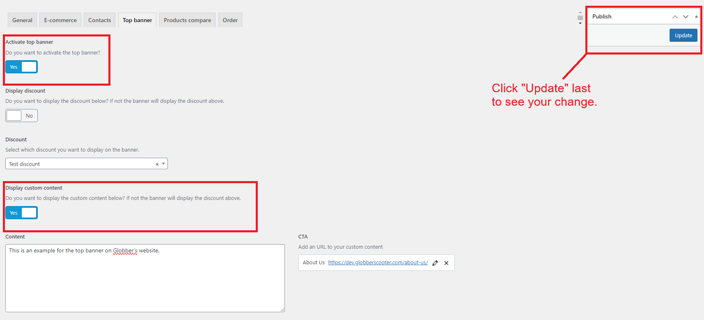This screenshot has width=704, height=320.
Task: Switch to the General tab
Action: [22, 20]
